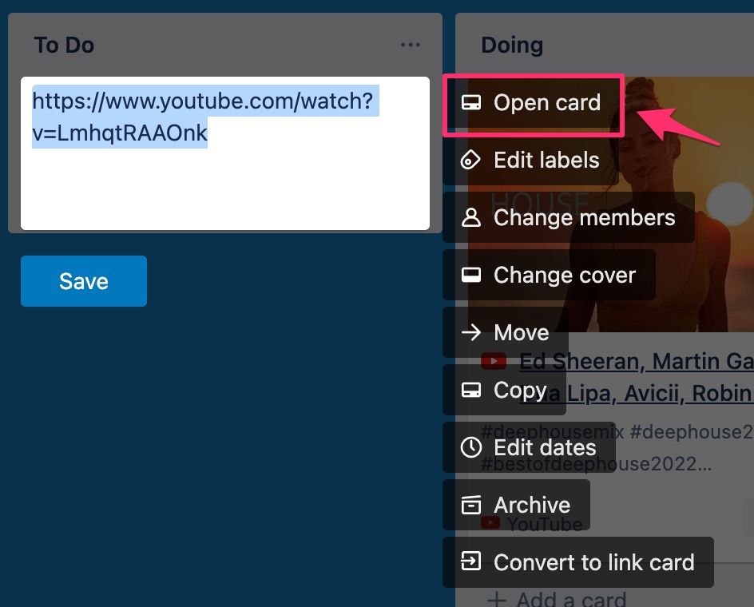
Task: Save the edited card title
Action: 84,281
